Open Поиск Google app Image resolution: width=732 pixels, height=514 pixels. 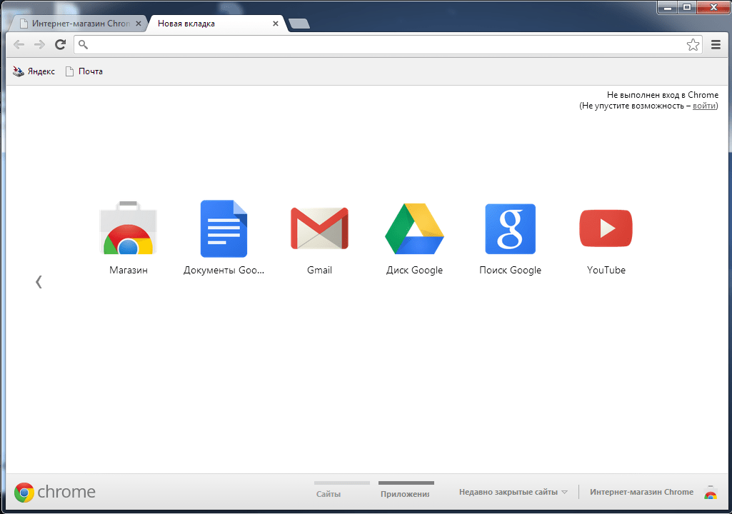pyautogui.click(x=510, y=228)
